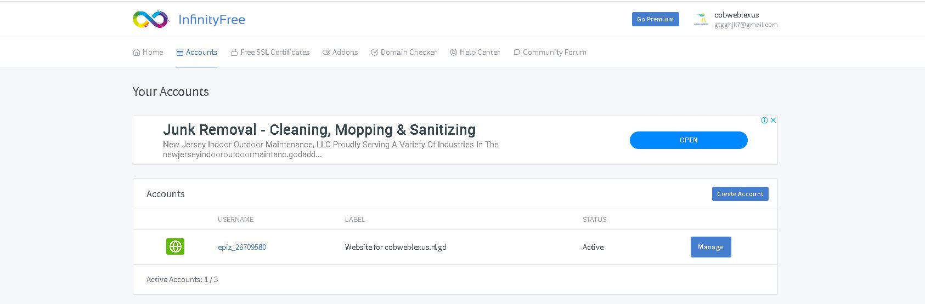This screenshot has height=304, width=925.
Task: Click Manage for epiz_26709580 account
Action: click(711, 247)
